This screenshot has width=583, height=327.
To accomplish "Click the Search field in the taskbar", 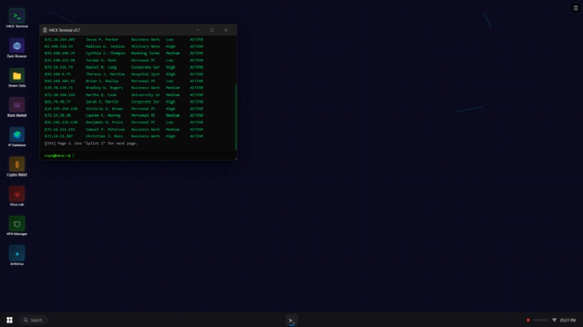I will 34,320.
